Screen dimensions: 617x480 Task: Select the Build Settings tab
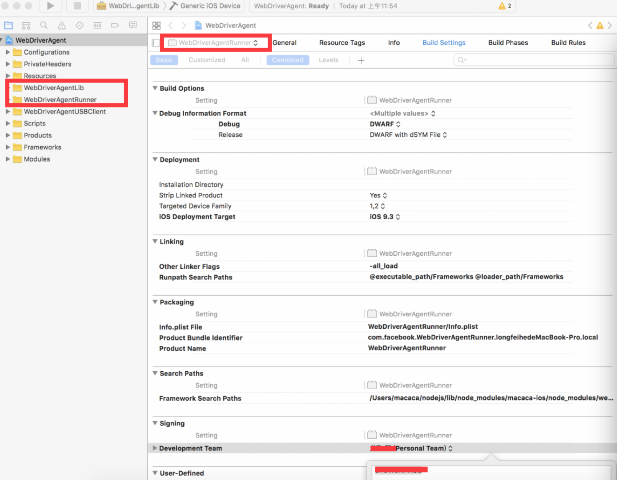pos(444,43)
